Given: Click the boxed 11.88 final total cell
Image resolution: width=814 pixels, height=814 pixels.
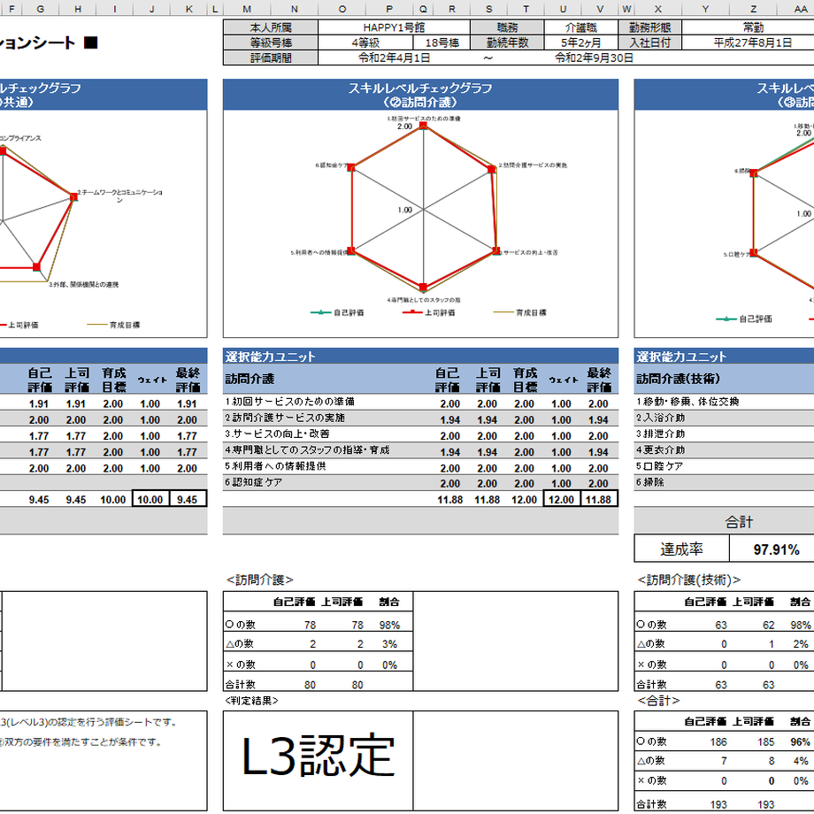Looking at the screenshot, I should [599, 499].
